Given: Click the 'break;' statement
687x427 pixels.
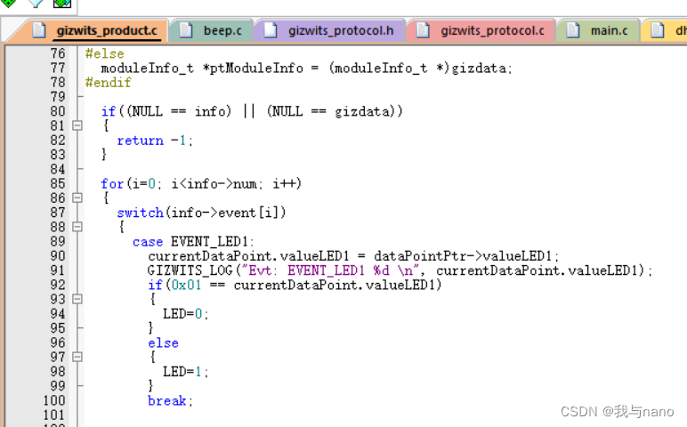Looking at the screenshot, I should (171, 400).
